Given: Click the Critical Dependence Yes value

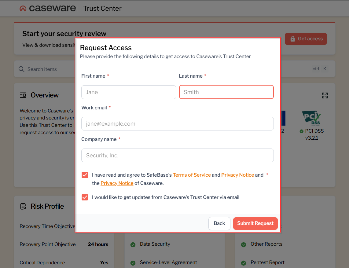Looking at the screenshot, I should pos(104,263).
